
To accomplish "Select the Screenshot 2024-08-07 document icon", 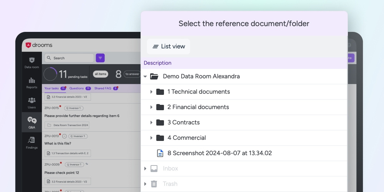I will point(160,153).
